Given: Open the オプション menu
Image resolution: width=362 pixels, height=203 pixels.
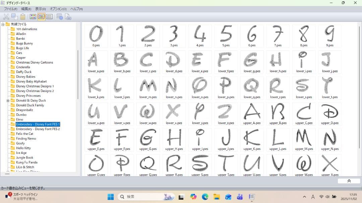Looking at the screenshot, I should click(x=58, y=9).
